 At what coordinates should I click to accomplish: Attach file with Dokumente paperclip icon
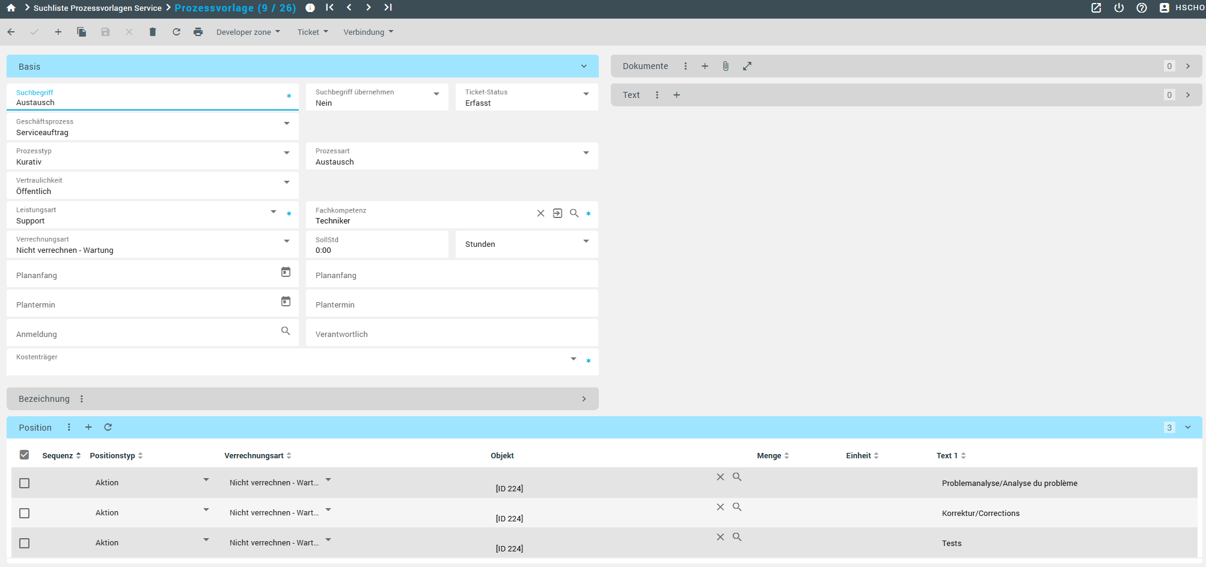pyautogui.click(x=726, y=66)
